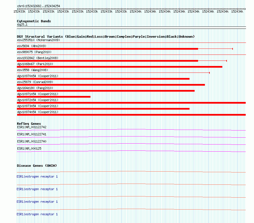The width and height of the screenshot is (254, 223).
Task: Click the ESR1|NM_001122742 RefSeq label
Action: click(32, 127)
